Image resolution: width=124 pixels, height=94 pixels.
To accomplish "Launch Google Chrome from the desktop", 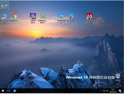I will click(x=14, y=17).
